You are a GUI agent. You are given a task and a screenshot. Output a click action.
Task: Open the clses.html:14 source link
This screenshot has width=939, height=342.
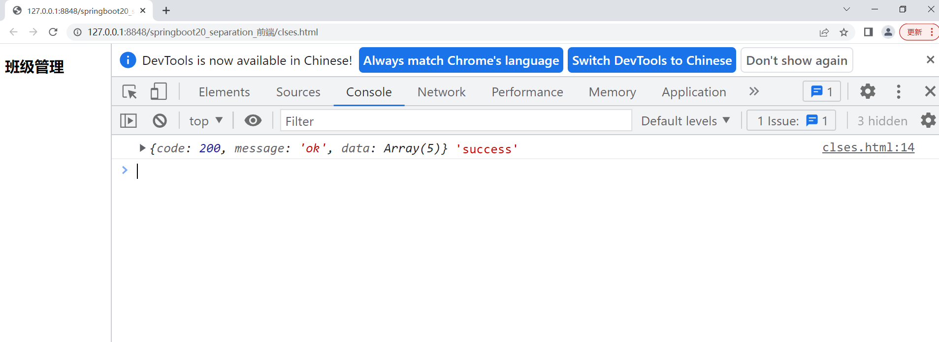pyautogui.click(x=868, y=147)
